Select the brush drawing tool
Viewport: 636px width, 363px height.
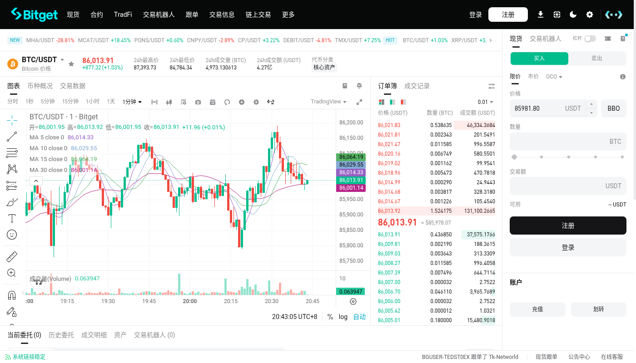click(x=12, y=202)
